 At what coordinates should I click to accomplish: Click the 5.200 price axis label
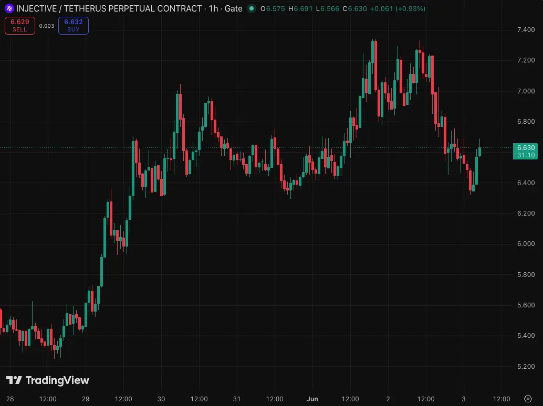click(x=526, y=366)
